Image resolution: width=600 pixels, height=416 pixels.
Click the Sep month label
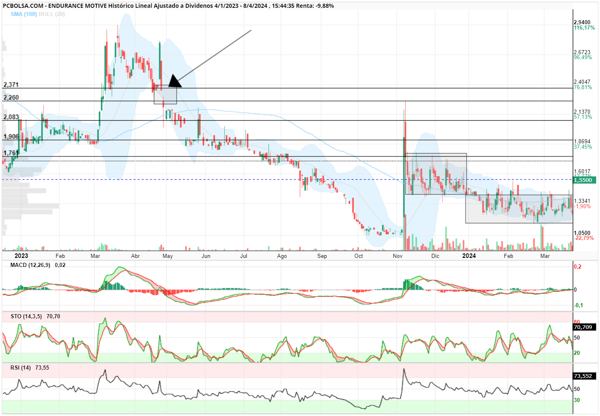point(322,256)
